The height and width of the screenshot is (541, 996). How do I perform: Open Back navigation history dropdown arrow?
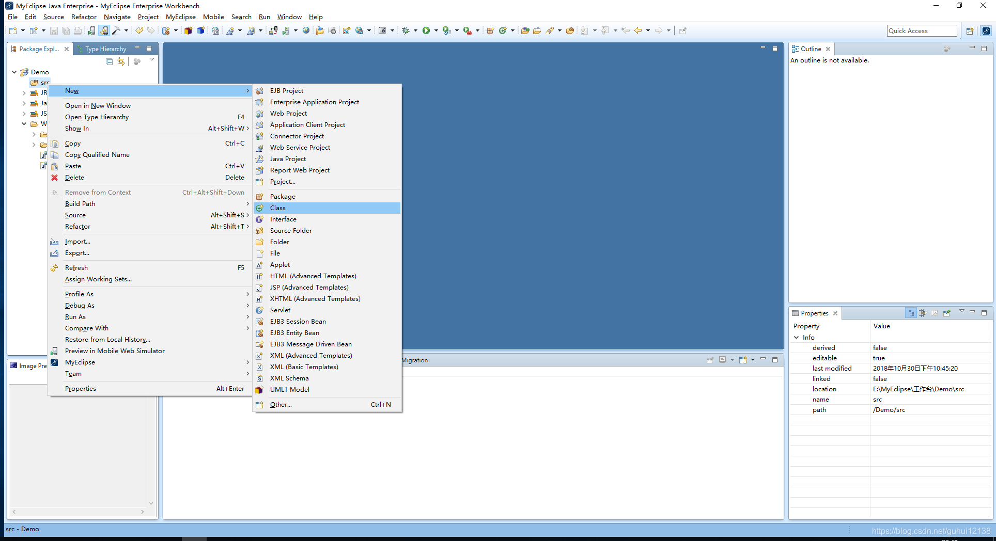pyautogui.click(x=648, y=30)
